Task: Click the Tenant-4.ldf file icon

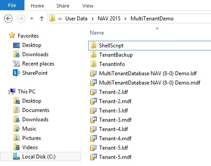Action: tap(93, 129)
